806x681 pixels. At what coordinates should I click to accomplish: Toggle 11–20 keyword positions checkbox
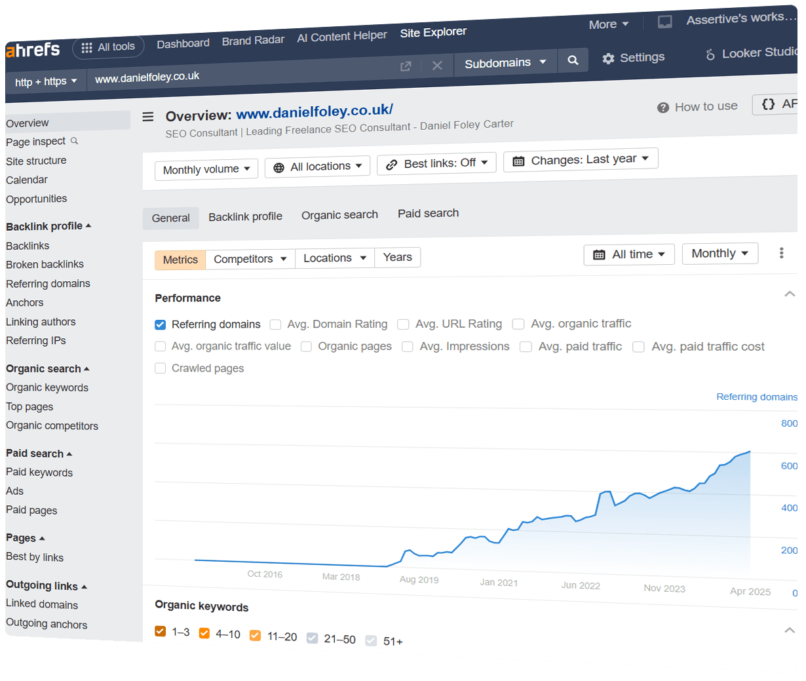tap(255, 636)
